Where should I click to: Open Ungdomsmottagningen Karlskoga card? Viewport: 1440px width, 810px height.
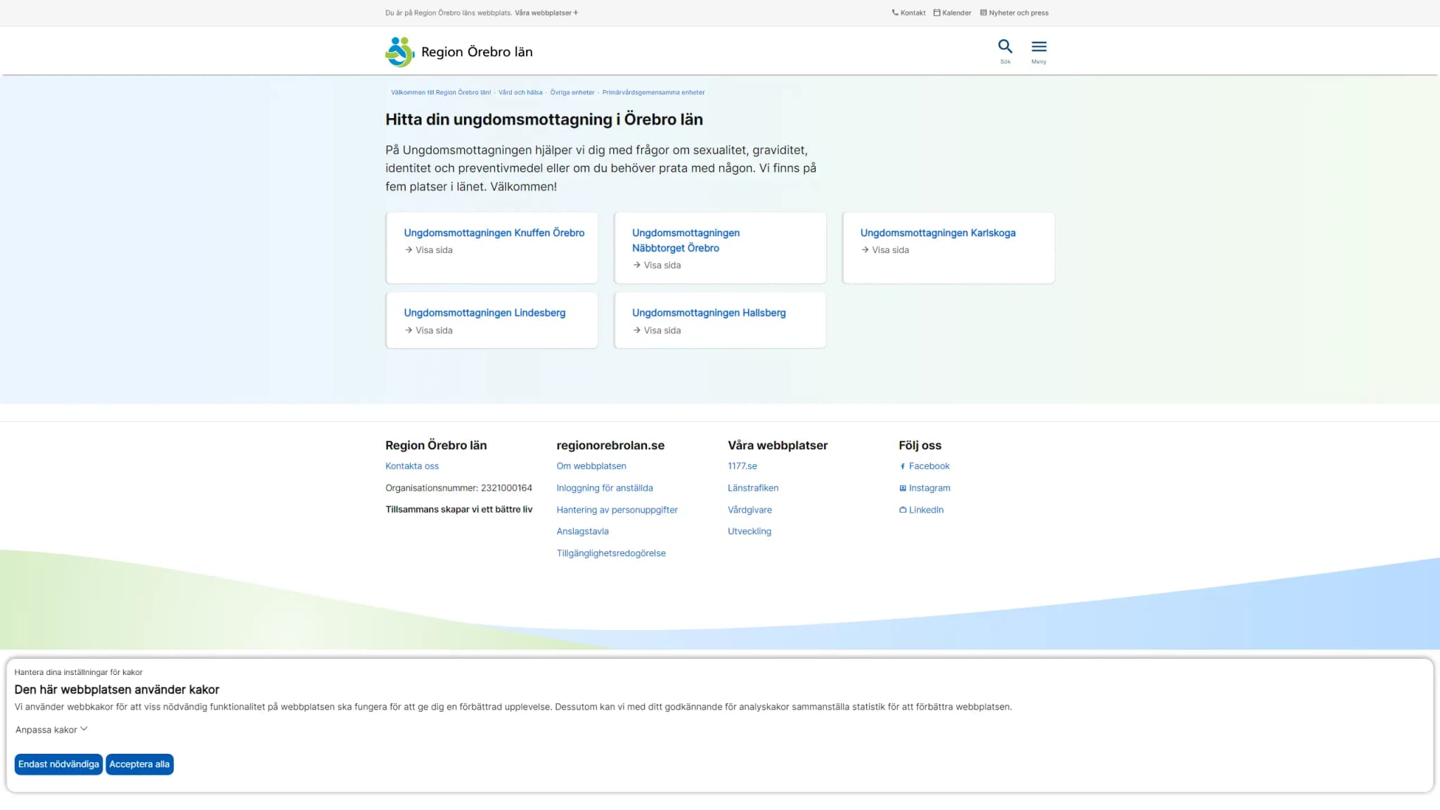coord(948,247)
